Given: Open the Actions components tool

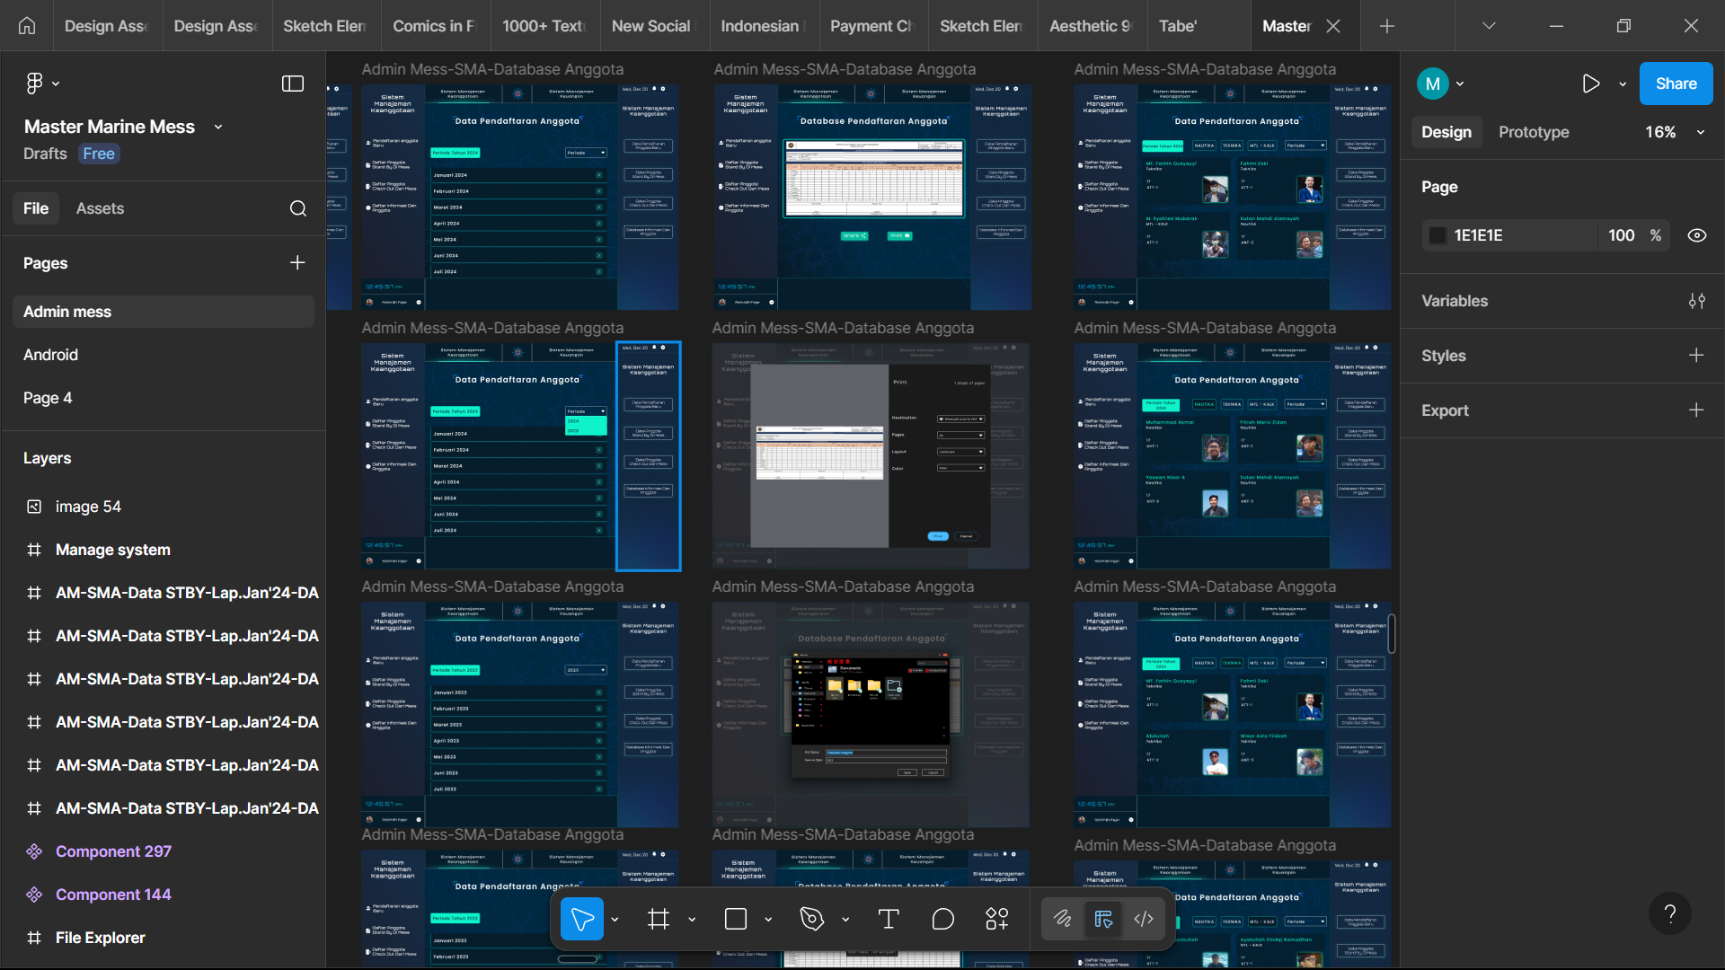Looking at the screenshot, I should point(997,919).
